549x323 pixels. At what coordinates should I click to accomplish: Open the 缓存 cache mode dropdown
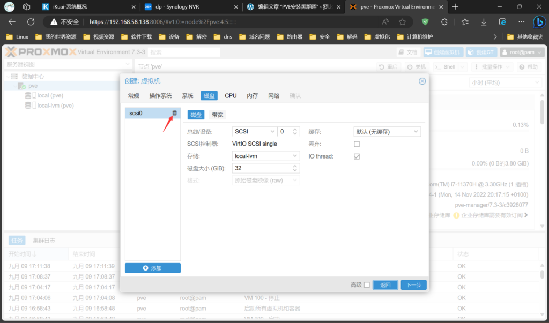[x=387, y=132]
